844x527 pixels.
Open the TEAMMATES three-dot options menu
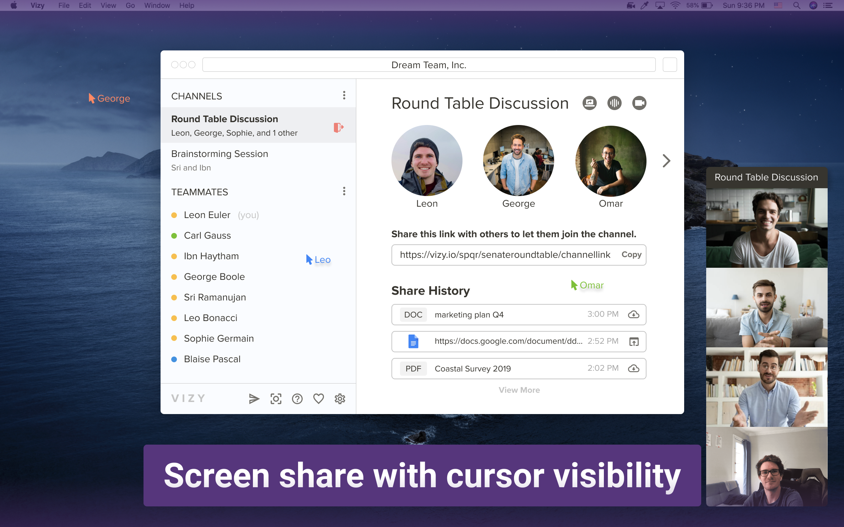point(344,191)
